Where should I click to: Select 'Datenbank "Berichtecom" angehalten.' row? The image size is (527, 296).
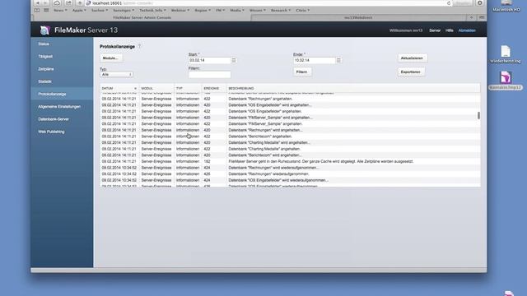click(290, 136)
